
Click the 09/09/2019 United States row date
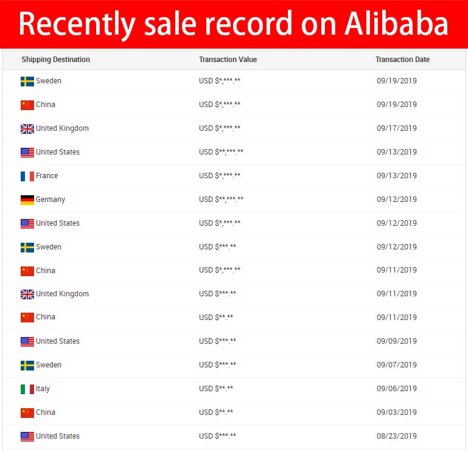[x=396, y=341]
